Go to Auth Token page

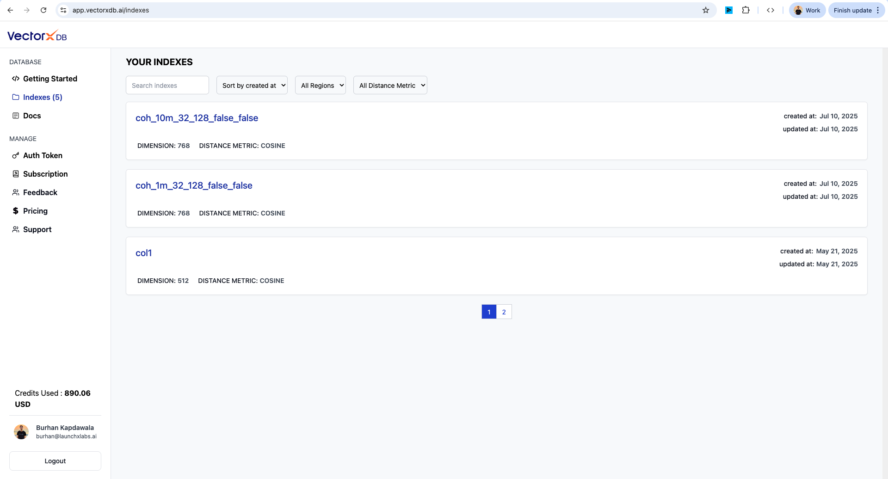click(x=43, y=155)
